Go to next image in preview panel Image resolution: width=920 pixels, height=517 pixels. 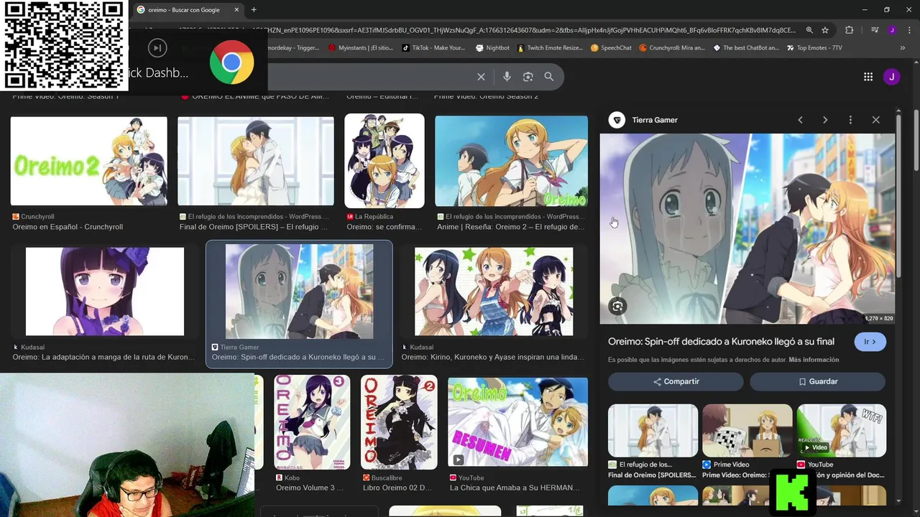click(825, 120)
